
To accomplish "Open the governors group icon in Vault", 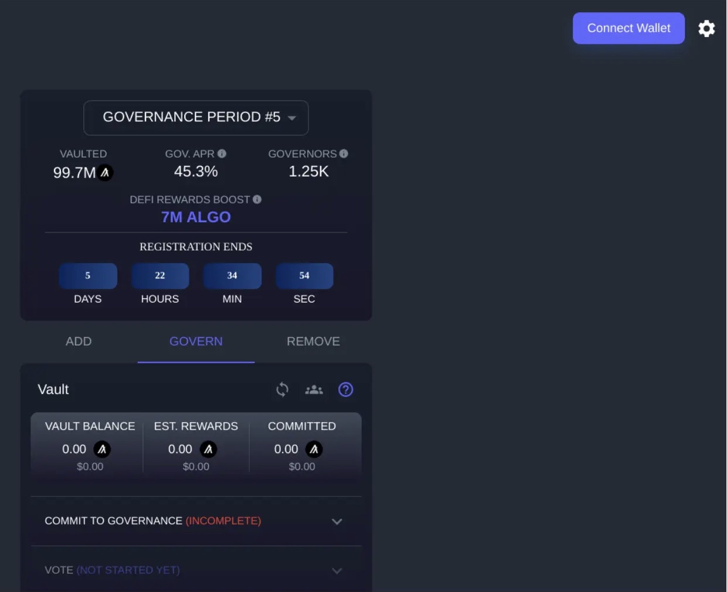I will 314,390.
